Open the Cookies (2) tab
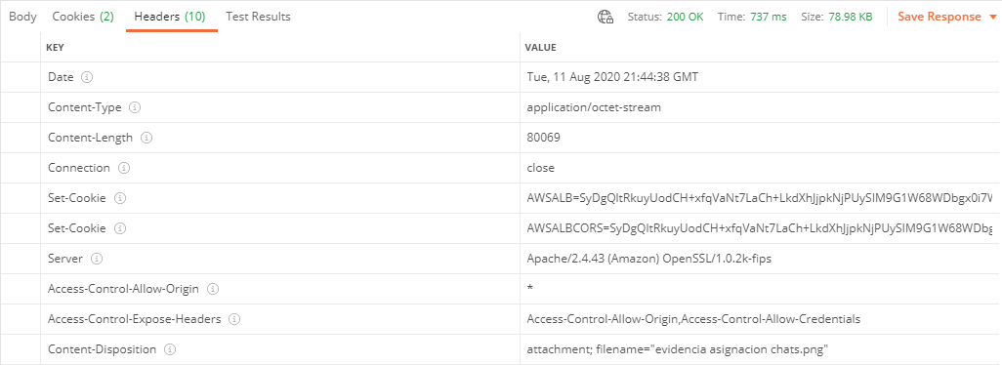Viewport: 1002px width, 365px height. click(x=83, y=17)
